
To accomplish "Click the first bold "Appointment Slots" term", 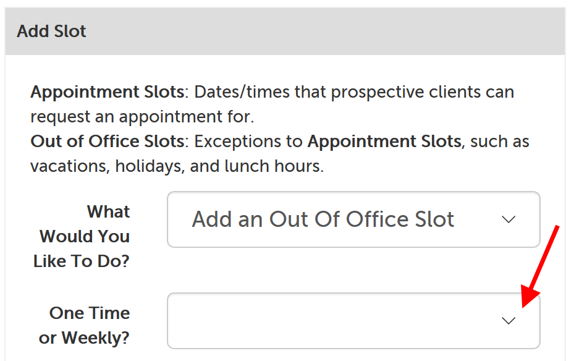I will 108,92.
